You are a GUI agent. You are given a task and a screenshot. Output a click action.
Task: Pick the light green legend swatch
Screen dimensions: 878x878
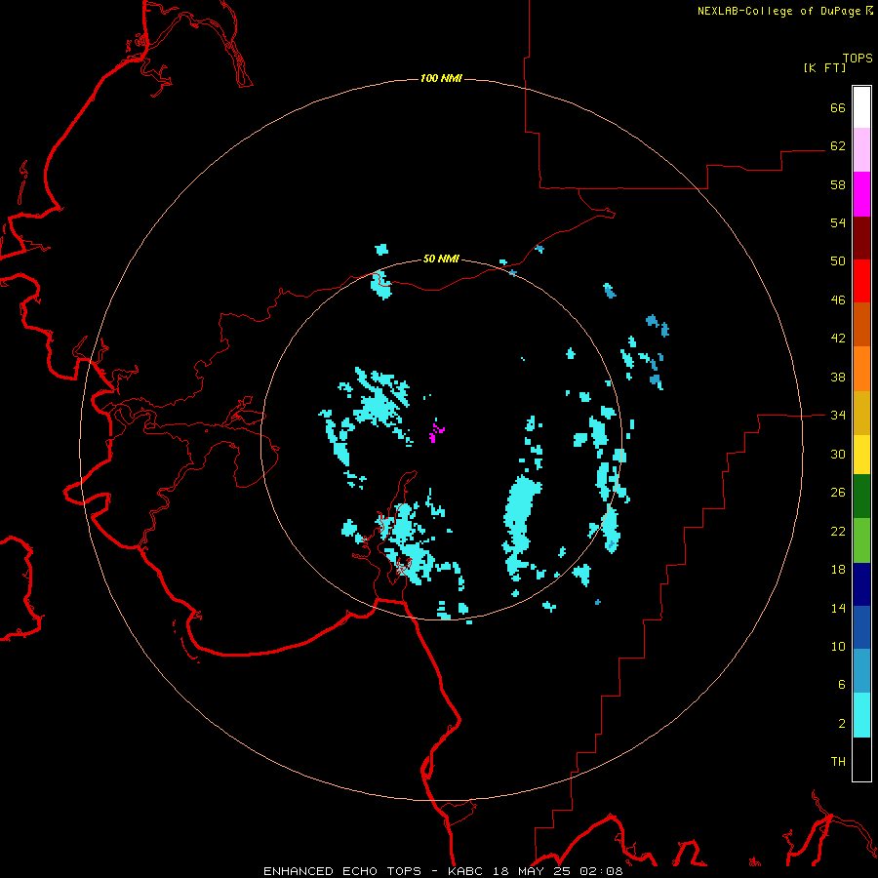(861, 540)
